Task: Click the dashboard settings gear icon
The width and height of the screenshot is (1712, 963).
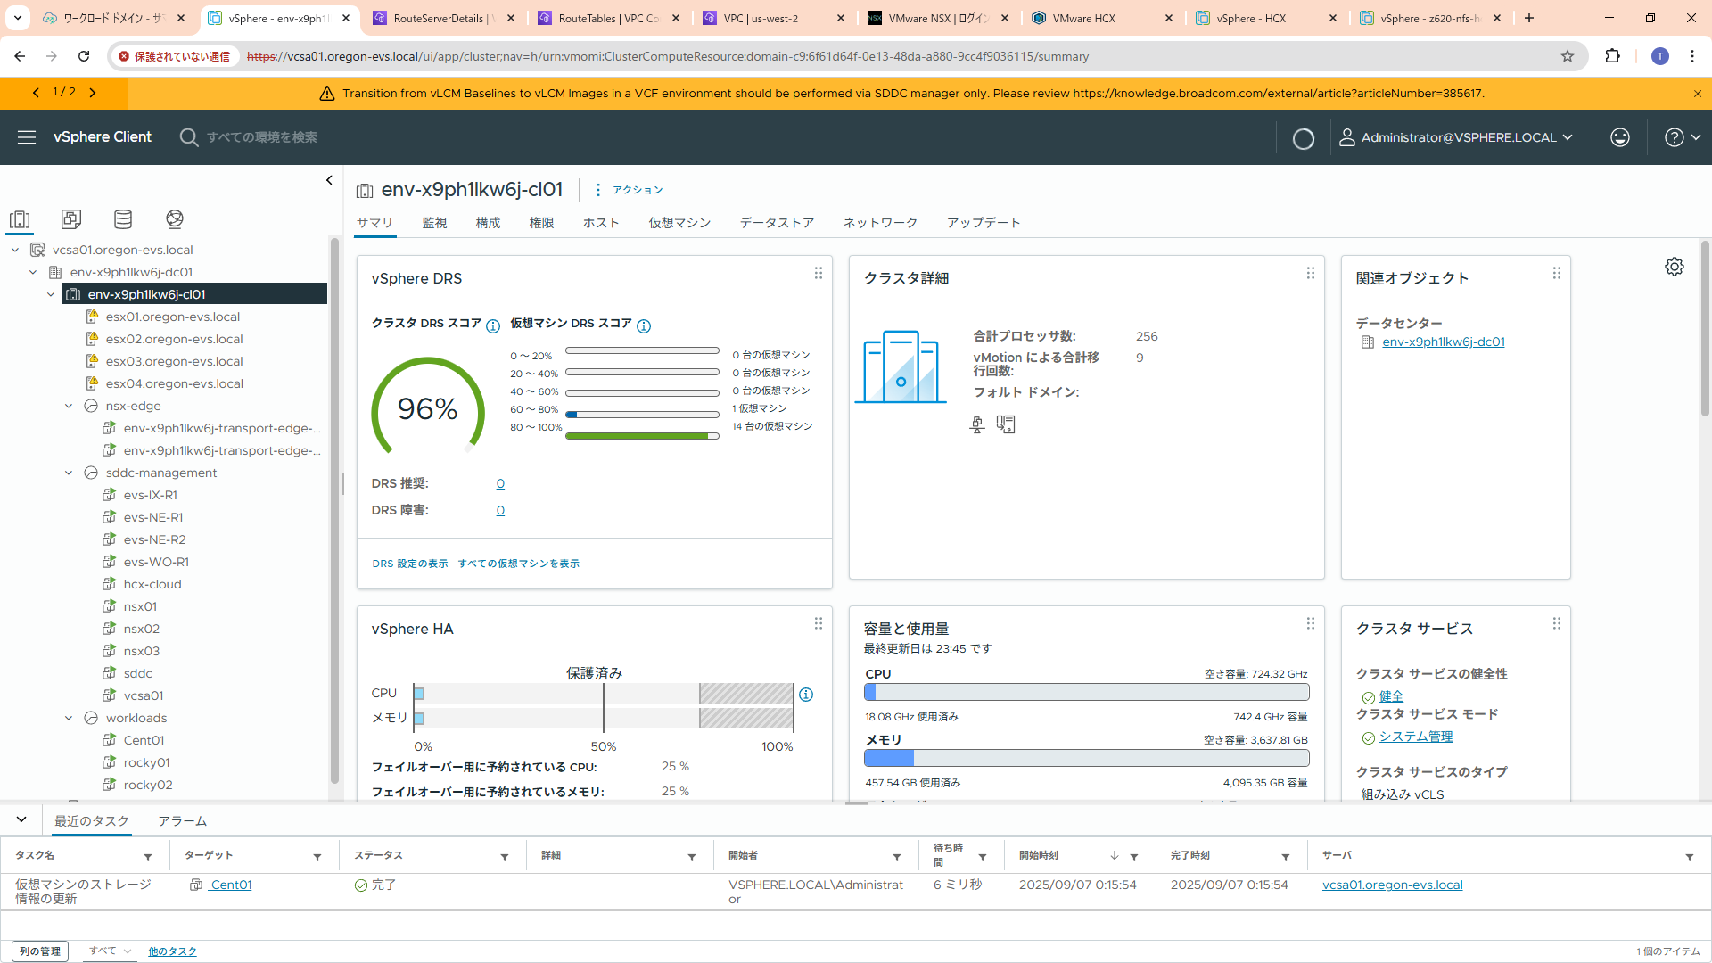Action: tap(1674, 267)
